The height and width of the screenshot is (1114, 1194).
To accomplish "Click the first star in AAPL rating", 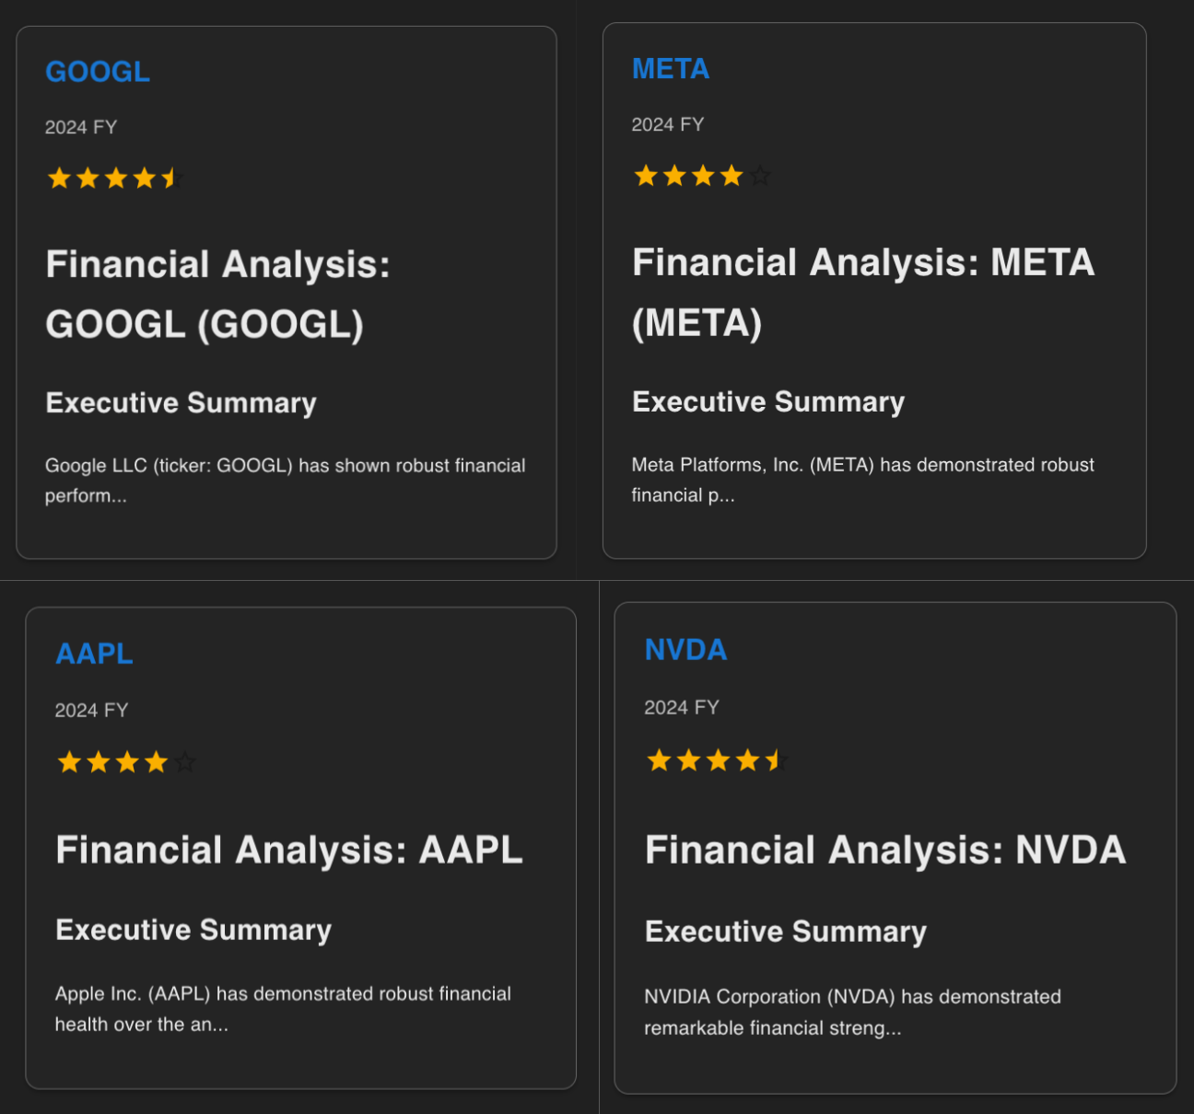I will pyautogui.click(x=70, y=761).
